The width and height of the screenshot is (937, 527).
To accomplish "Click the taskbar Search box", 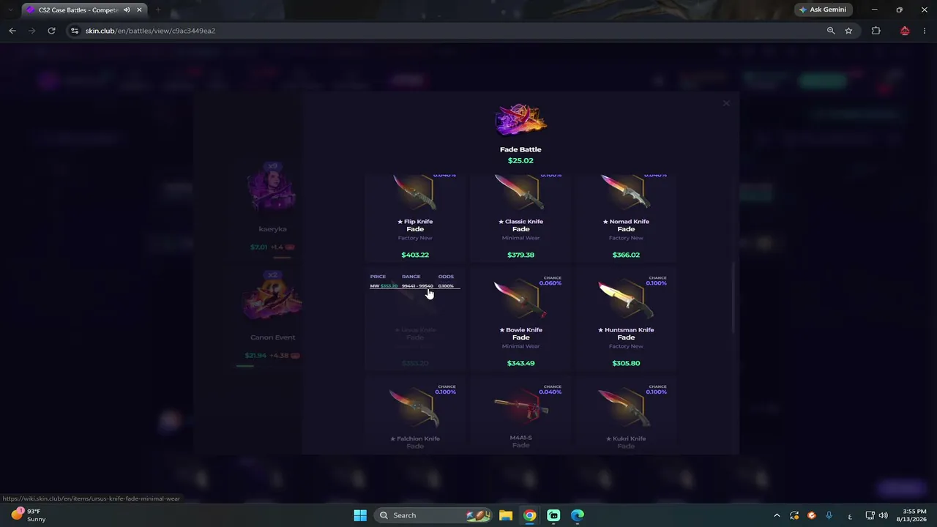I will point(433,515).
